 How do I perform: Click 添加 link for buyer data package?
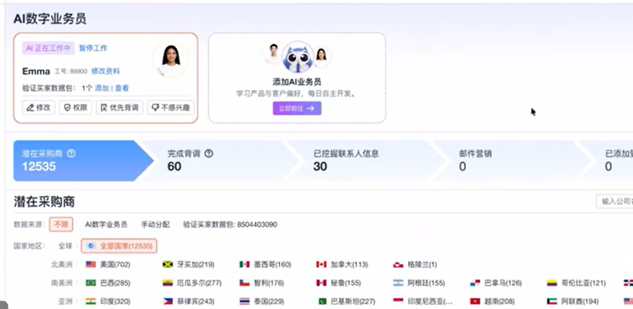pos(102,88)
